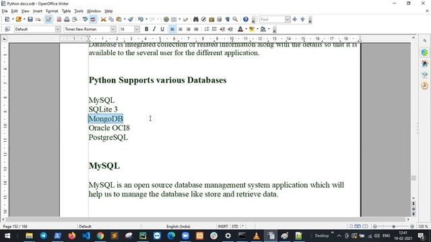Toggle Data Sources
Viewport: 431px width, 242px height.
coord(220,19)
